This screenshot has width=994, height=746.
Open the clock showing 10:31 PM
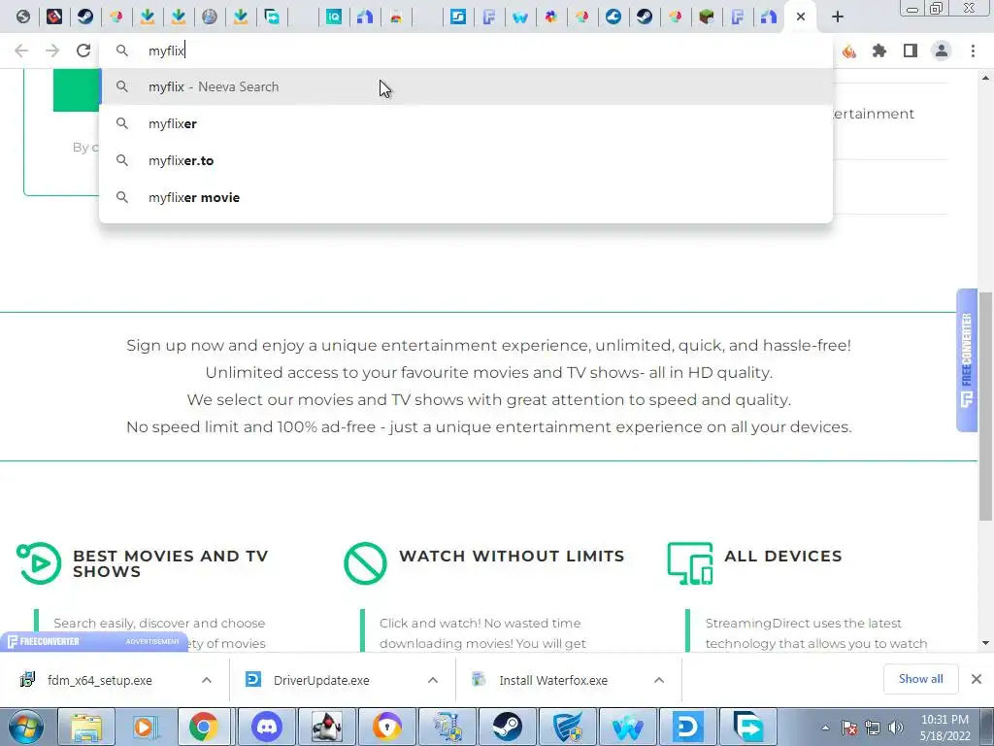point(944,728)
